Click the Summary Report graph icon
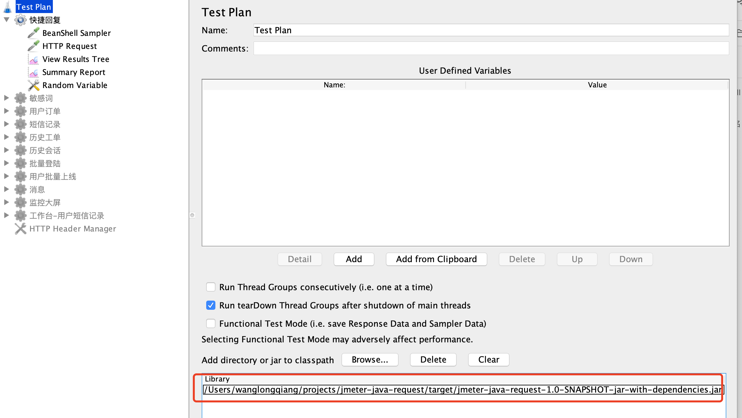742x418 pixels. point(34,72)
